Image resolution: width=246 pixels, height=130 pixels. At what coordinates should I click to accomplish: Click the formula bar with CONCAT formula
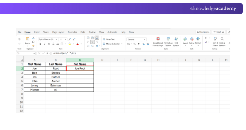click(140, 53)
